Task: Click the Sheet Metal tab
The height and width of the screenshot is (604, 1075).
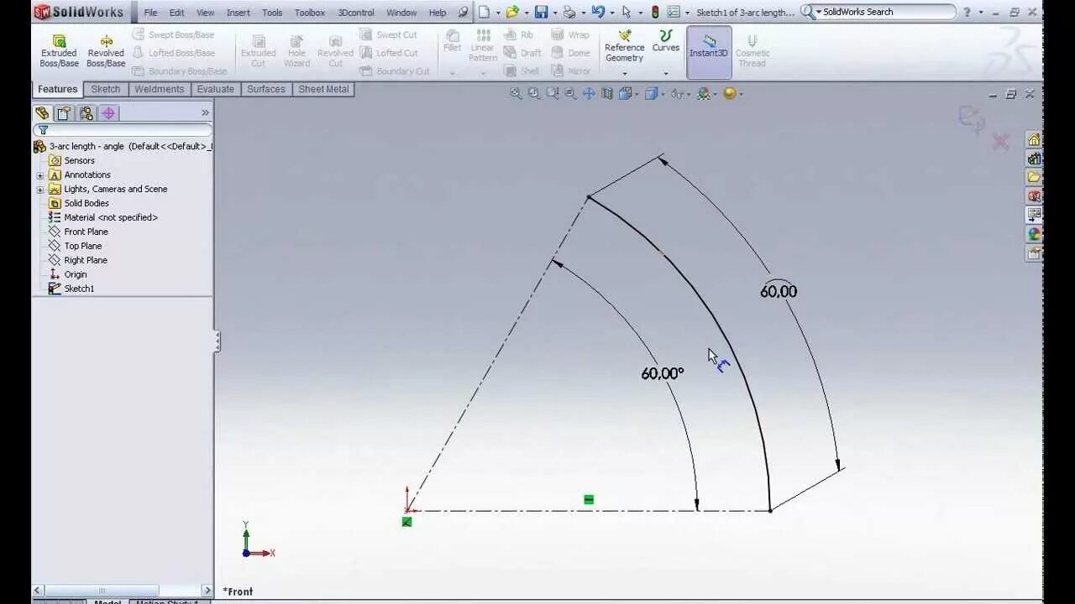Action: coord(323,89)
